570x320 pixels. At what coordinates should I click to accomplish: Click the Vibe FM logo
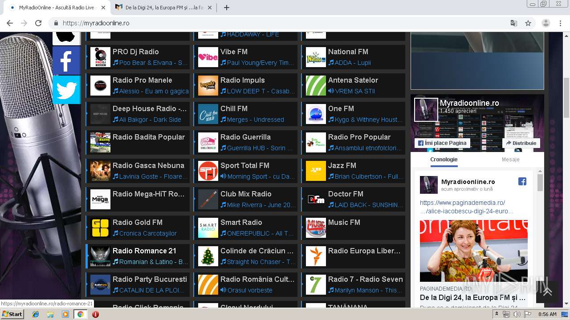click(x=208, y=57)
